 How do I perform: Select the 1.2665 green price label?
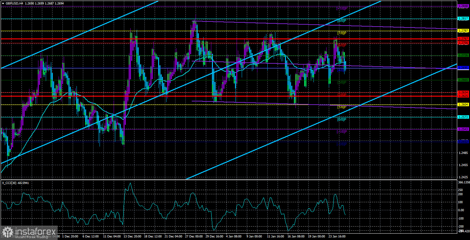(x=463, y=80)
